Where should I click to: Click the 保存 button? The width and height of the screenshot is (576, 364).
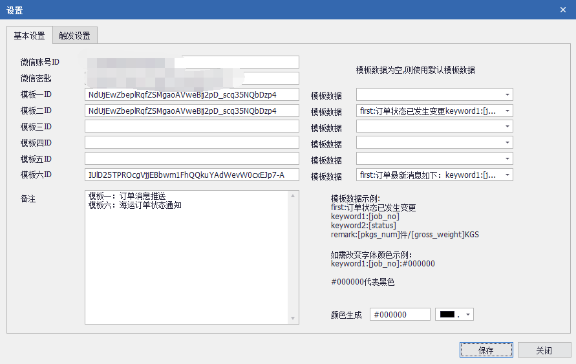(485, 350)
